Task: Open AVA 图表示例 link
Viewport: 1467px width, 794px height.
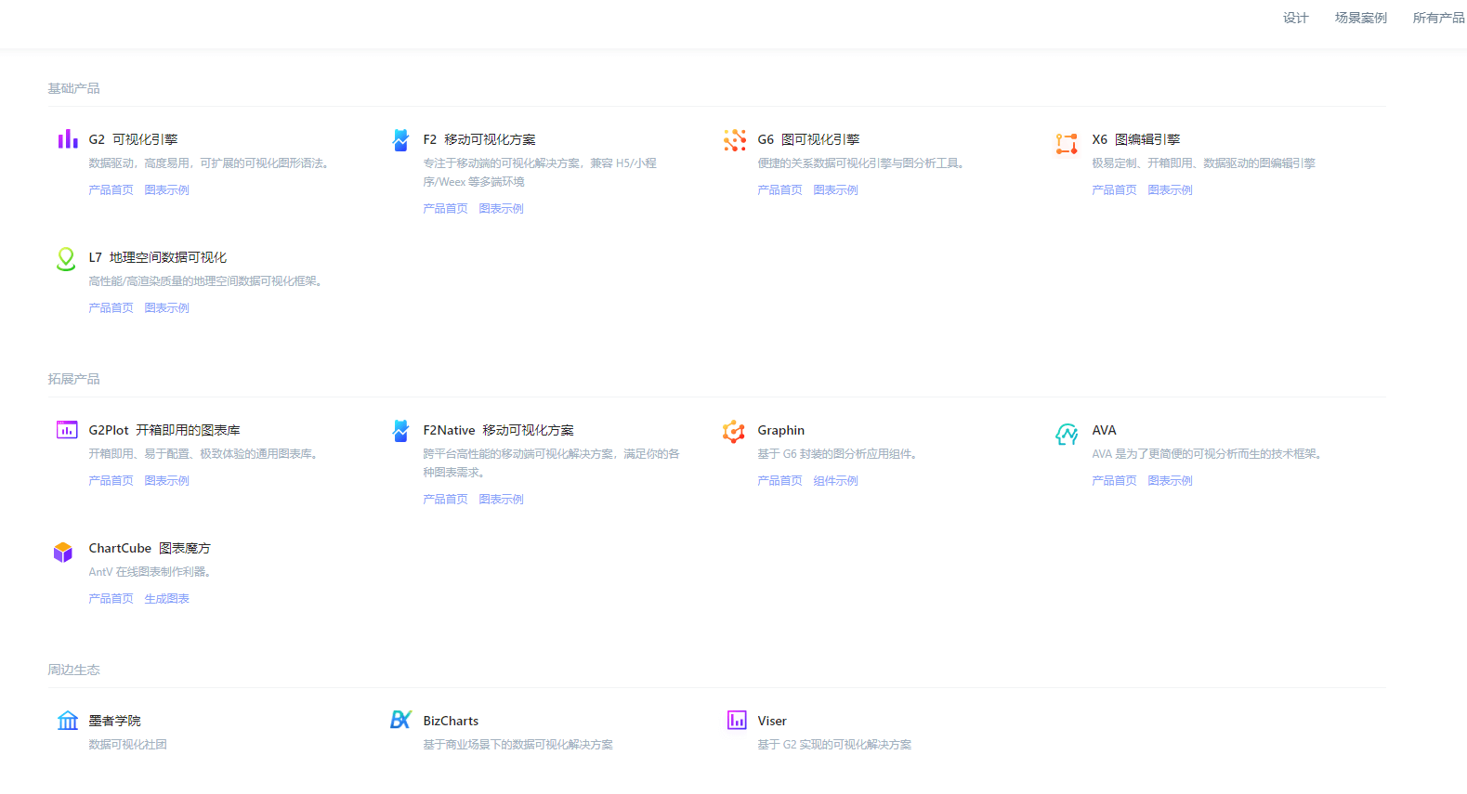Action: pyautogui.click(x=1170, y=480)
